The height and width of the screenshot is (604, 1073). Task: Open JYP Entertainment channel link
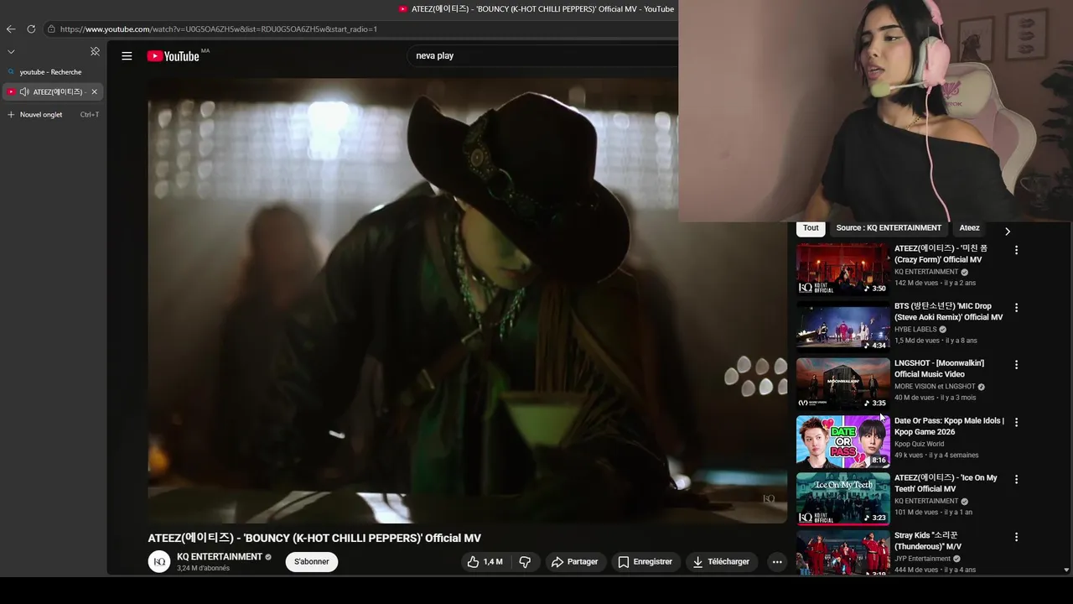(x=922, y=559)
